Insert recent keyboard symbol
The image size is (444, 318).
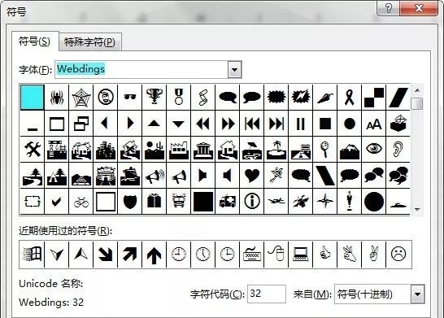pyautogui.click(x=251, y=254)
